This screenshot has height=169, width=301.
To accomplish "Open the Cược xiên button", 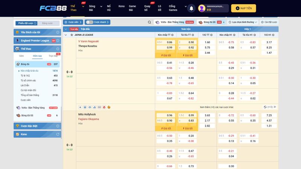I will 73,22.
